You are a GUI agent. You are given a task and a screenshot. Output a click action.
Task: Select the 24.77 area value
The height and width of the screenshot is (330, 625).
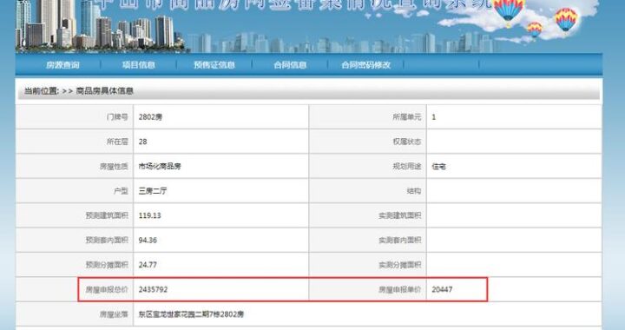(x=148, y=265)
